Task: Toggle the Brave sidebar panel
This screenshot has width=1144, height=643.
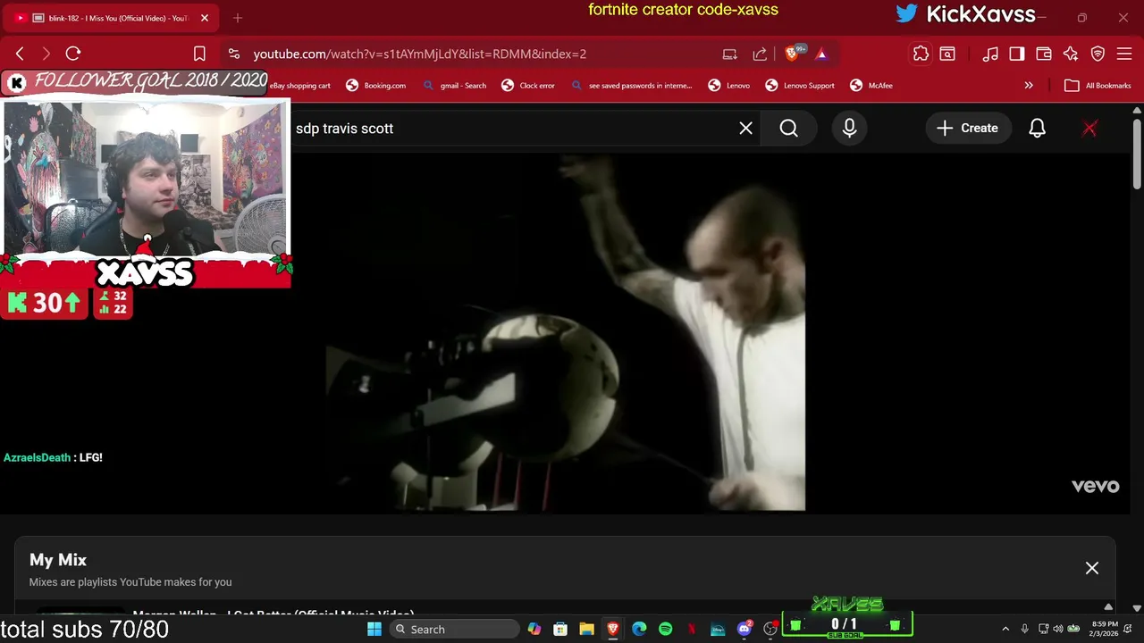Action: coord(1017,54)
